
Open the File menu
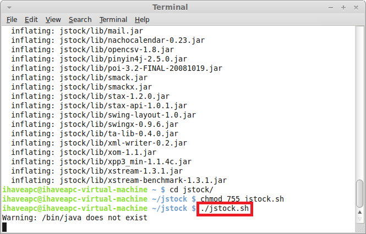click(12, 20)
